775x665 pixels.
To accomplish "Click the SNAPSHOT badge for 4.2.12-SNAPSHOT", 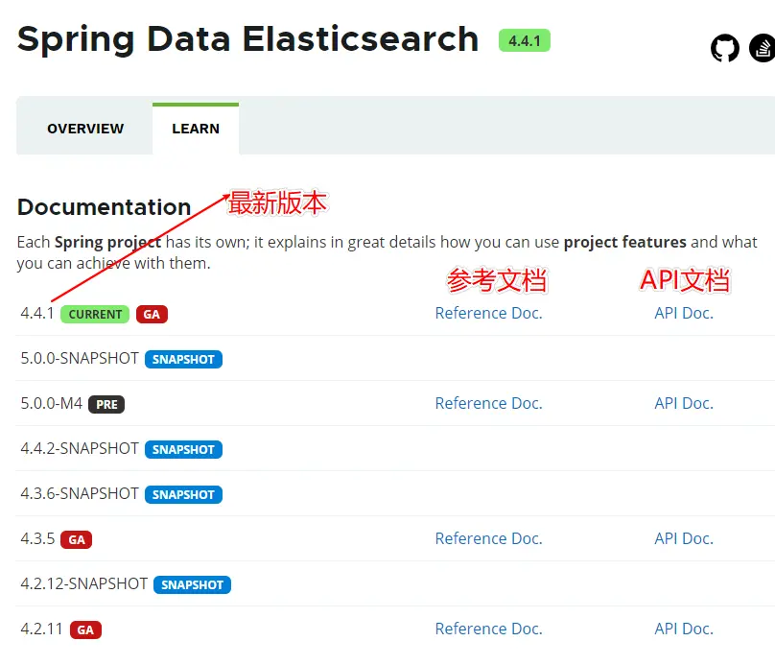I will pyautogui.click(x=192, y=585).
